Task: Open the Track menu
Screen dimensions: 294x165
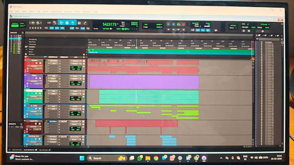Action: tap(31, 11)
